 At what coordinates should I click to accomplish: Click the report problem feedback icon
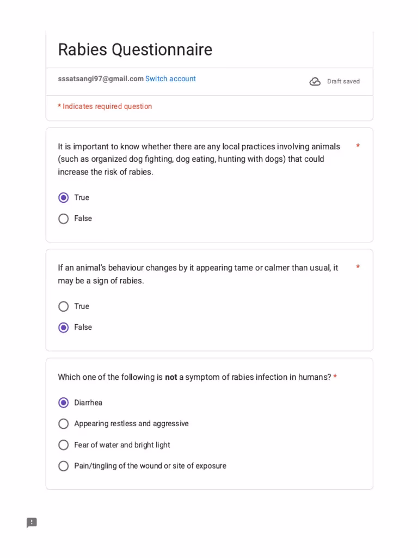pyautogui.click(x=32, y=523)
